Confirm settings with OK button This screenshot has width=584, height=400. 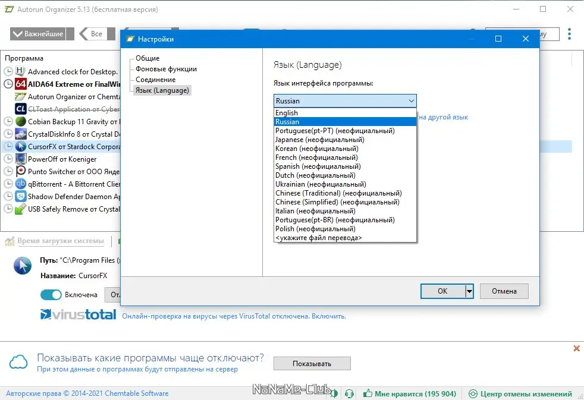click(x=442, y=291)
